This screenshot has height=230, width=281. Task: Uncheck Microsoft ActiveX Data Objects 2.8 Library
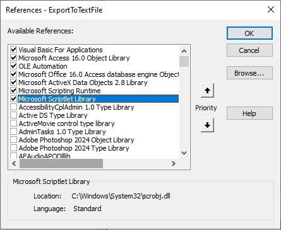(14, 83)
